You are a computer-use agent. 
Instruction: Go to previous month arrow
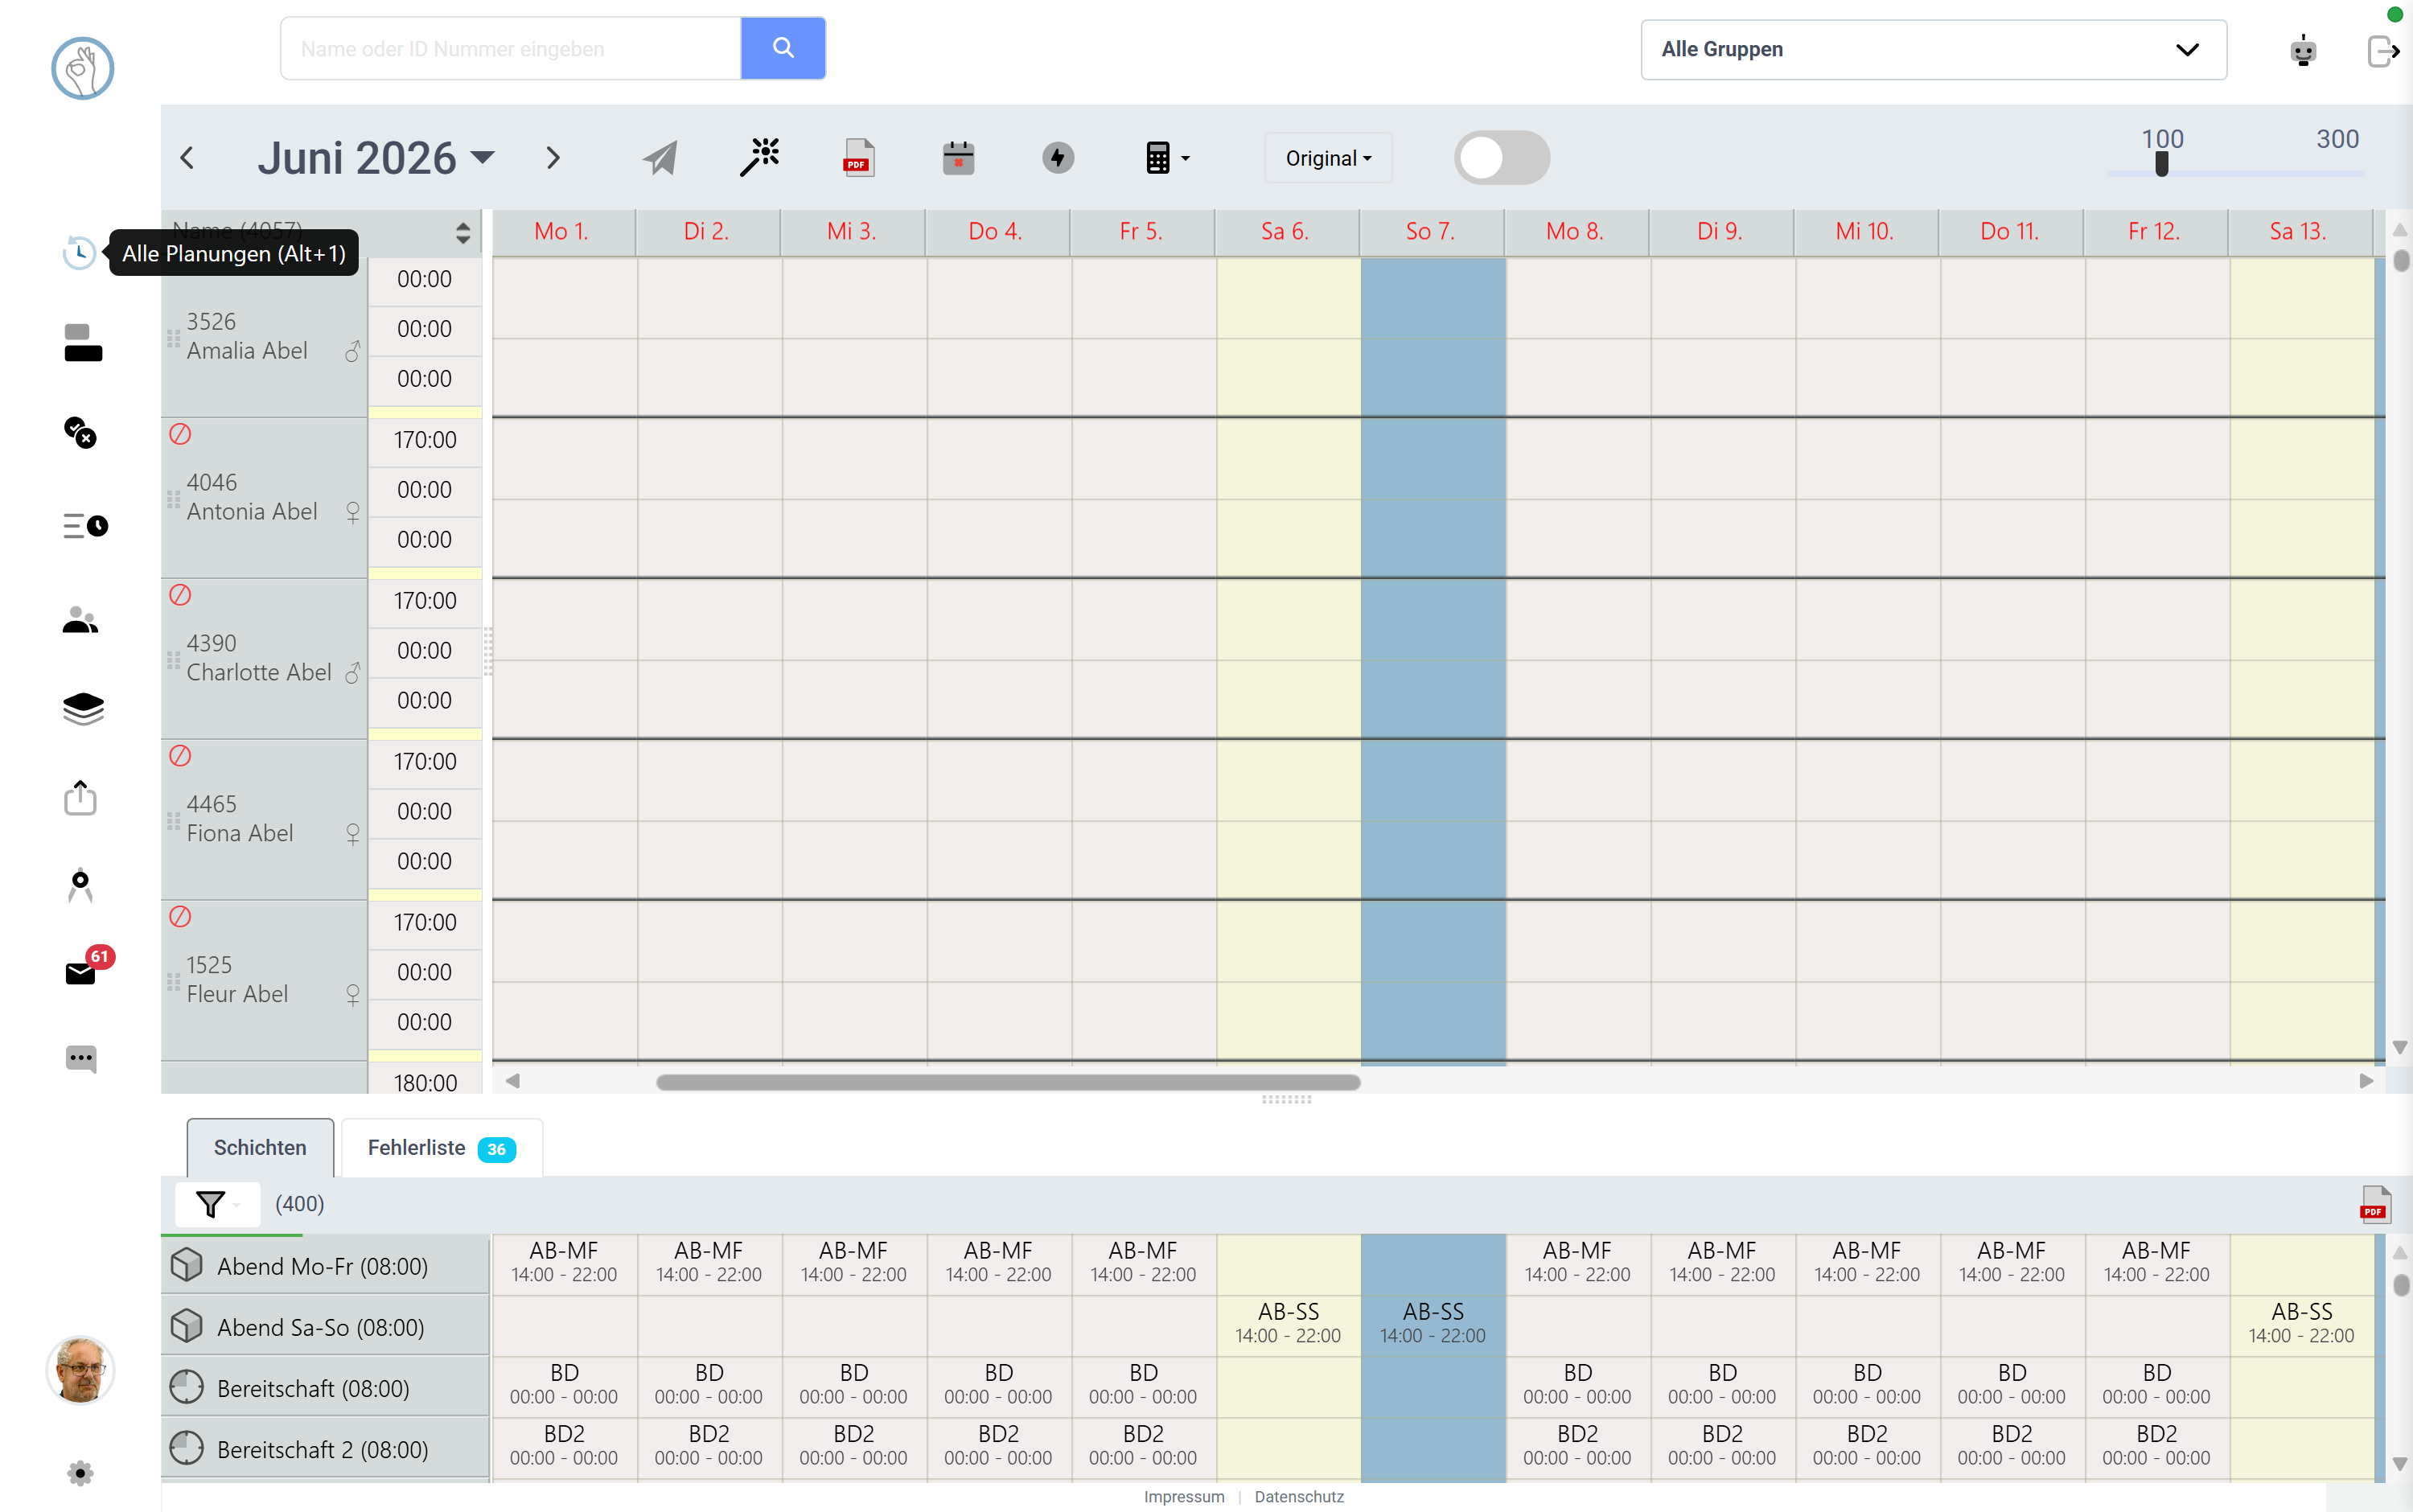pos(187,158)
